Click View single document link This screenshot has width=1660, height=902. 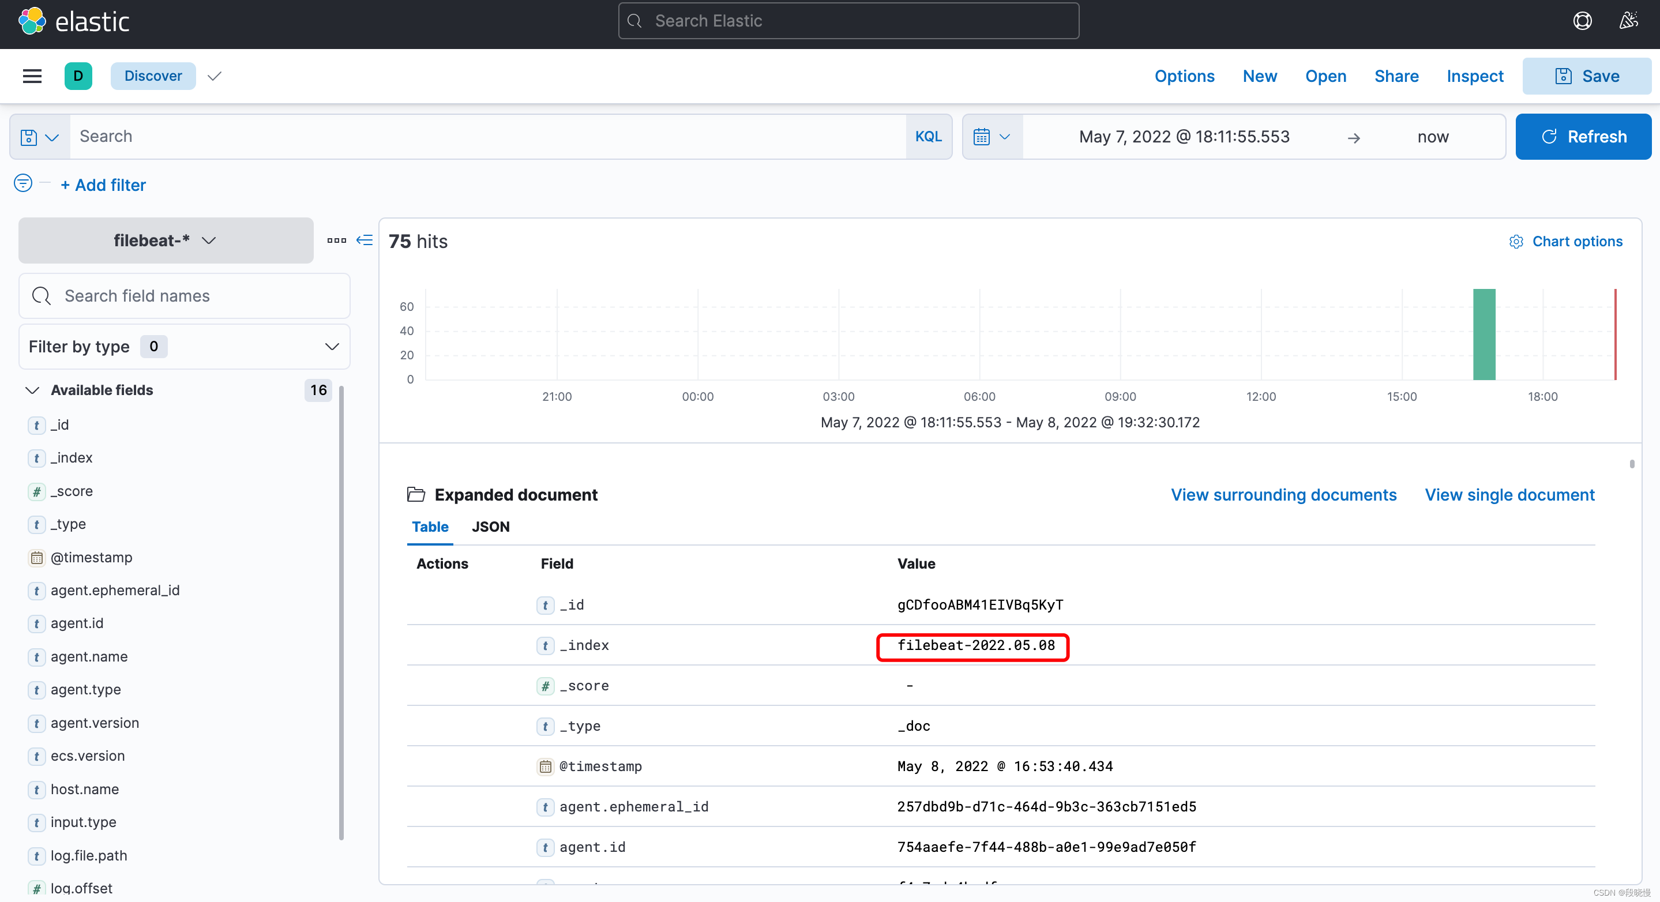click(1509, 495)
